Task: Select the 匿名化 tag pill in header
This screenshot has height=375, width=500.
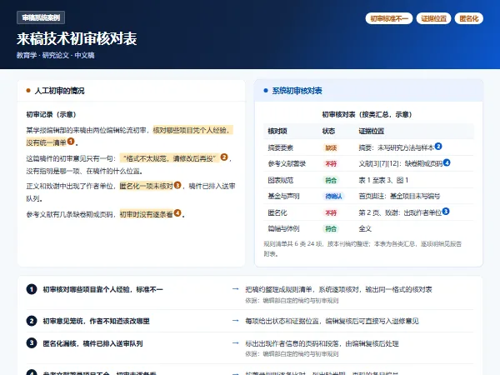Action: coord(468,18)
